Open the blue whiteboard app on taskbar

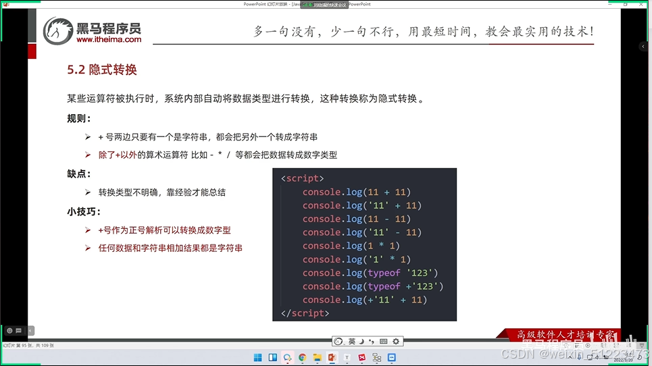392,358
